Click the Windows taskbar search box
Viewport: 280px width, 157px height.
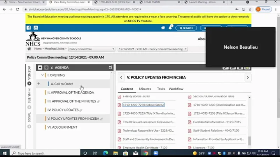click(46, 153)
